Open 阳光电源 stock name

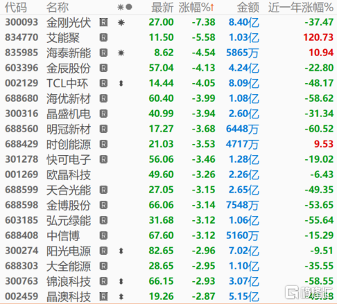coord(69,251)
